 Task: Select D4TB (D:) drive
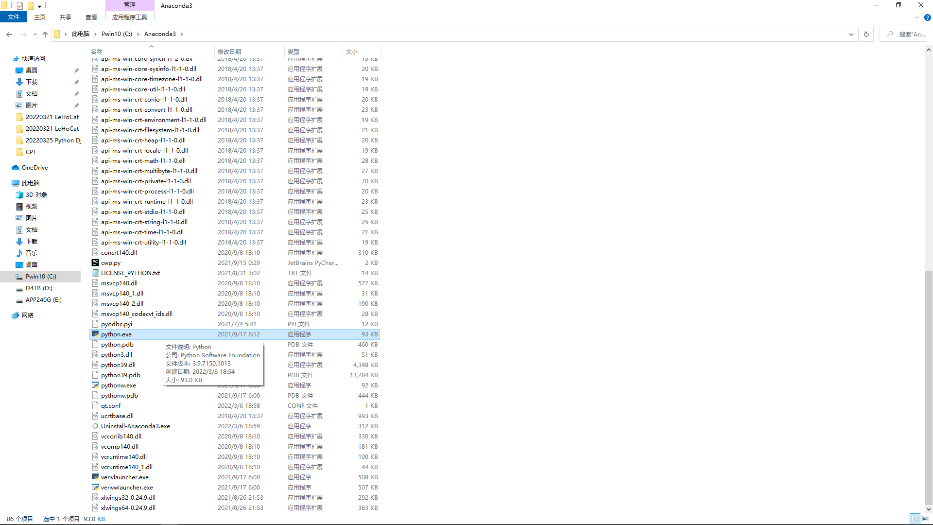[x=39, y=288]
